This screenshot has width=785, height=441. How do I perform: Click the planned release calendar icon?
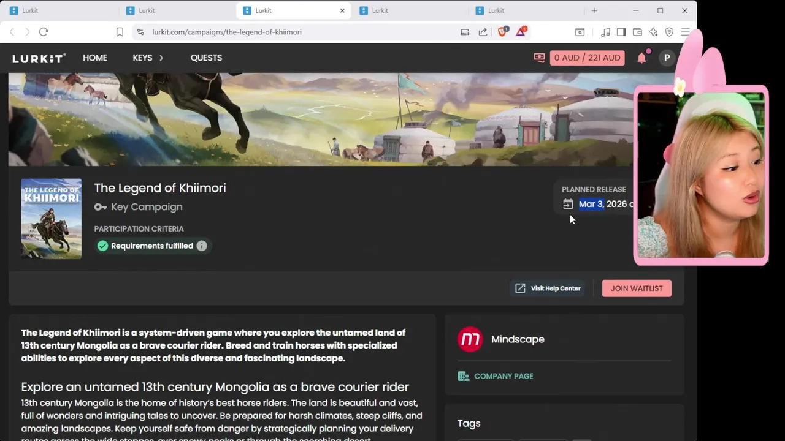coord(568,204)
